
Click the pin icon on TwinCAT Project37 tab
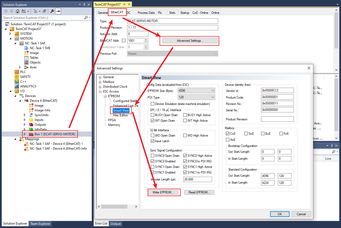coord(124,5)
